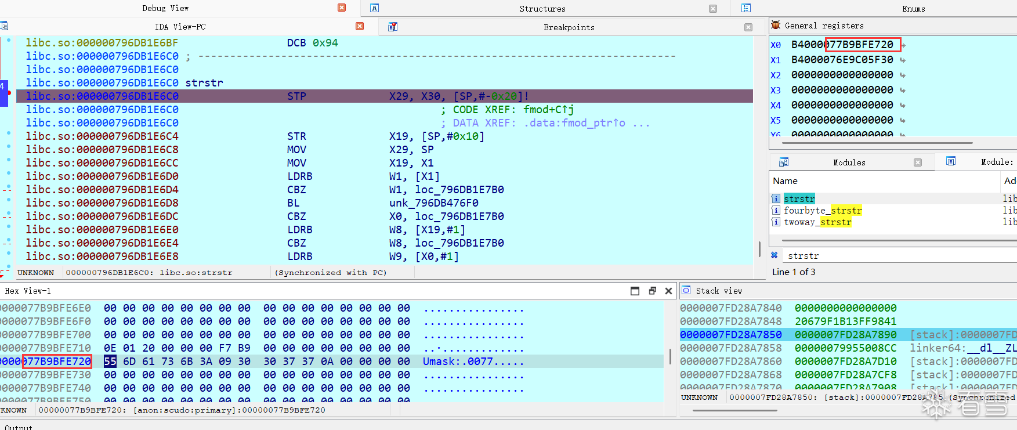This screenshot has height=430, width=1017.
Task: Clear the strstr search filter with the X icon
Action: pyautogui.click(x=774, y=255)
